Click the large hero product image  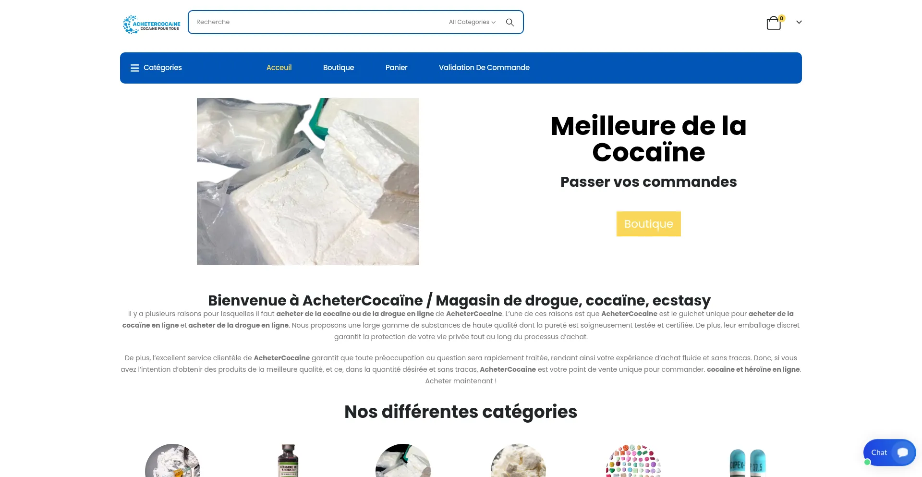(x=308, y=182)
